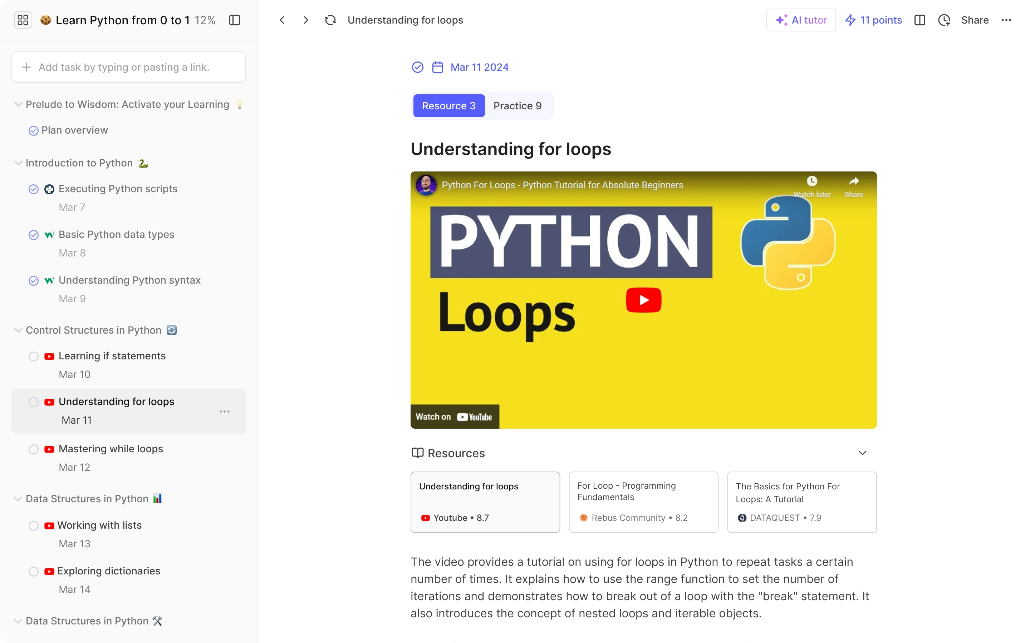The height and width of the screenshot is (643, 1030).
Task: Click the Share button in header
Action: point(975,20)
